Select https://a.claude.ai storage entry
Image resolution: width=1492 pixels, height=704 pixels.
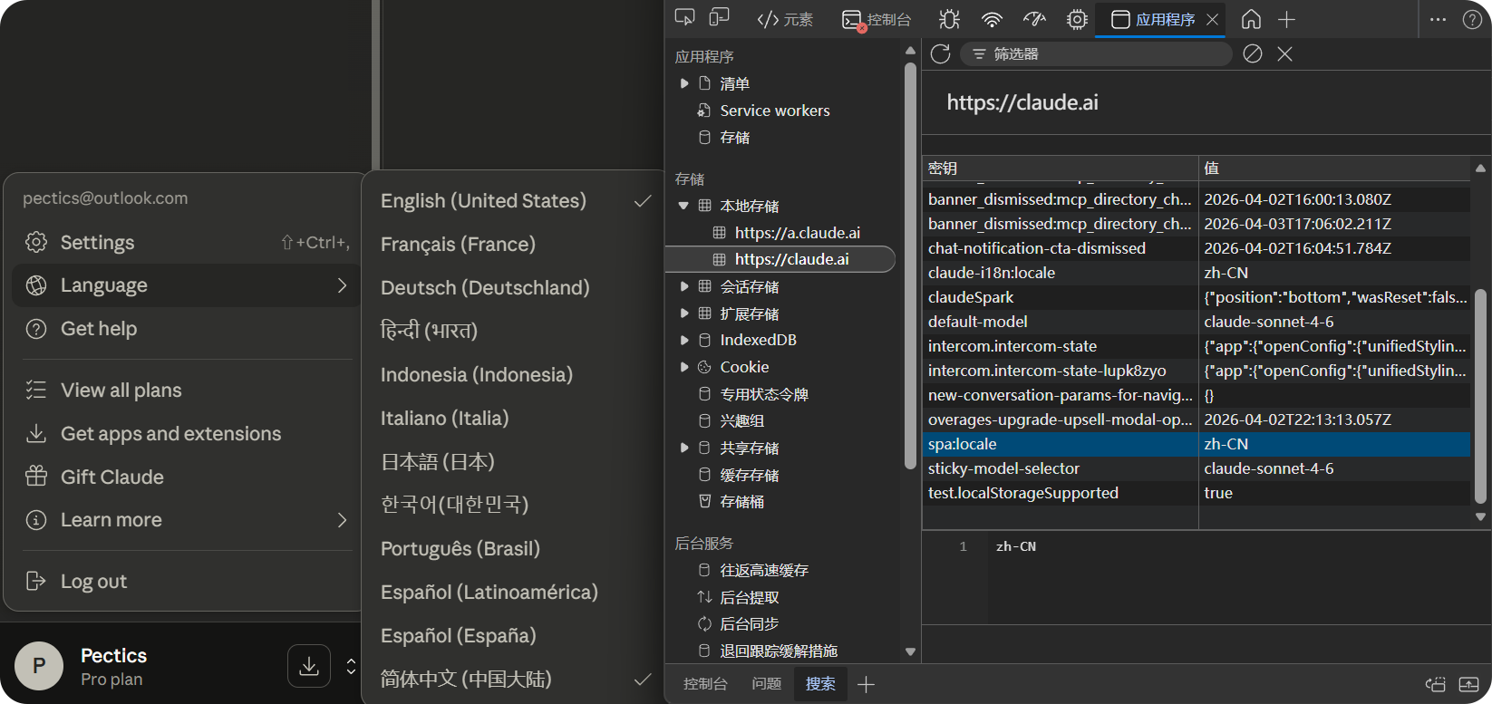point(797,233)
